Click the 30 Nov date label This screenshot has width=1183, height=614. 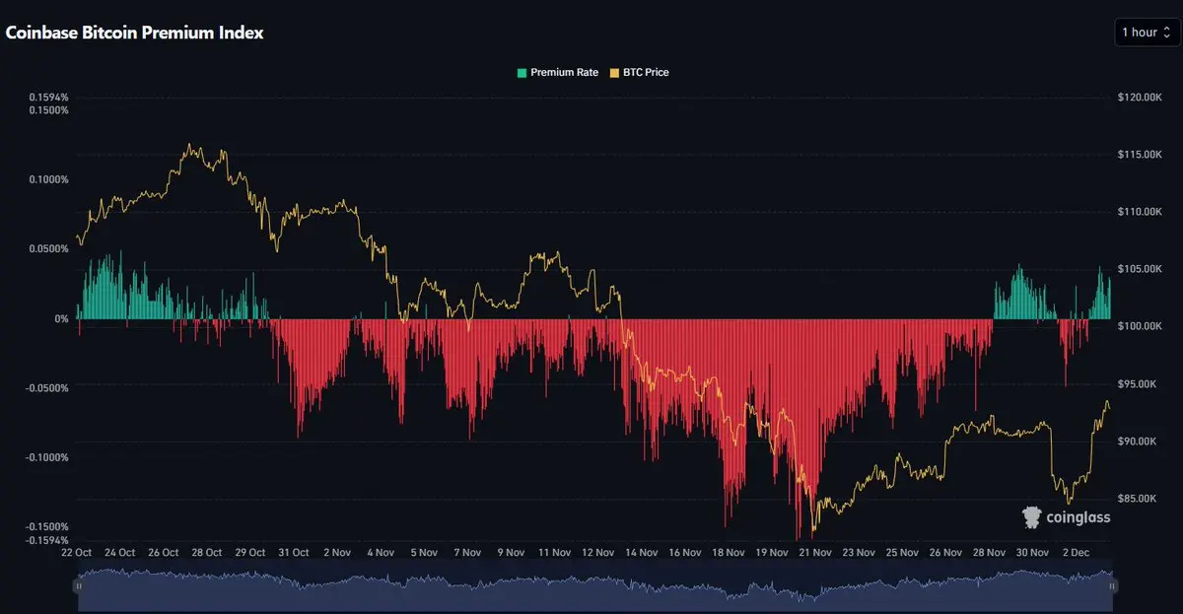click(x=1032, y=553)
